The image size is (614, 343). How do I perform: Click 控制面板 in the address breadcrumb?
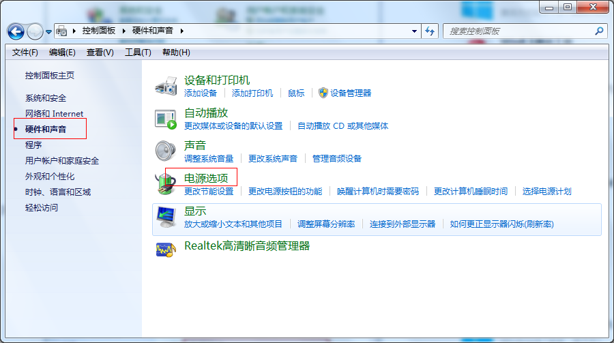pyautogui.click(x=99, y=31)
